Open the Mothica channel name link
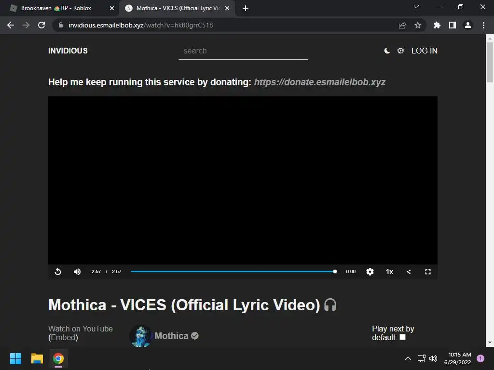 pos(171,336)
